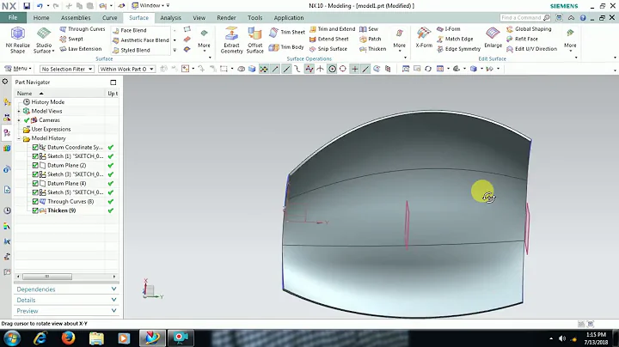Toggle checkbox for Datum Plane (4)
The height and width of the screenshot is (347, 619).
pyautogui.click(x=35, y=183)
